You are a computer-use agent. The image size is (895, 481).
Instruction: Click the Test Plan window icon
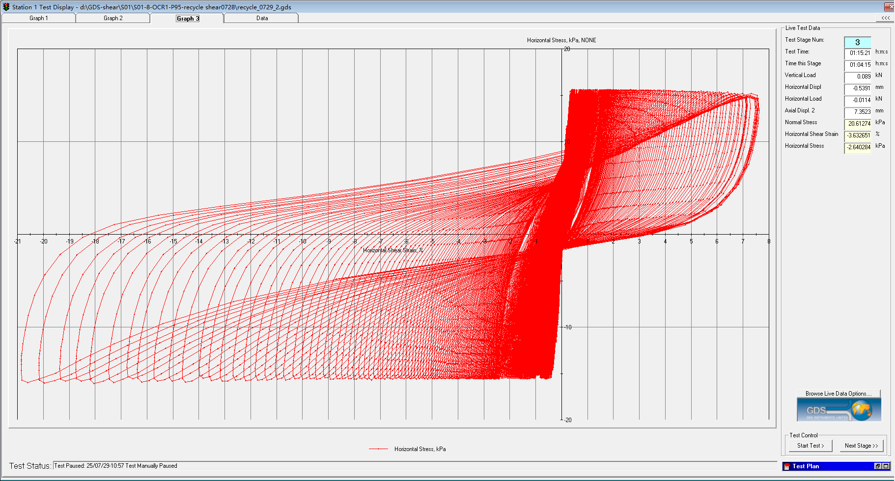tap(787, 466)
